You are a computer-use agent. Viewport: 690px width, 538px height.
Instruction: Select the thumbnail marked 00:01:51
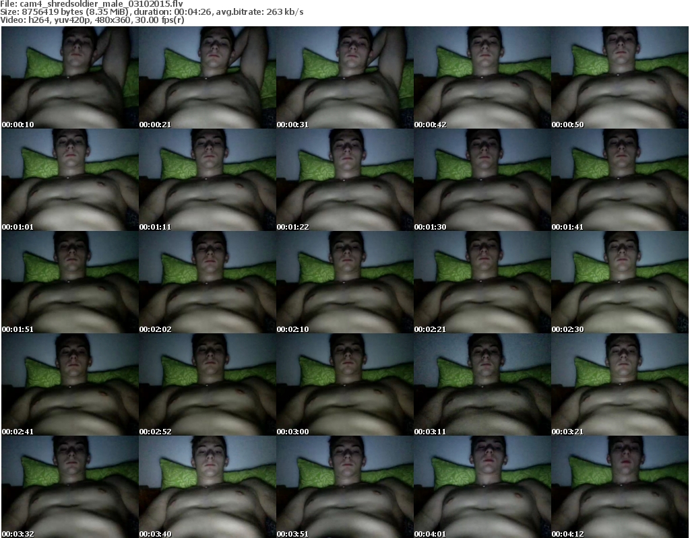70,282
